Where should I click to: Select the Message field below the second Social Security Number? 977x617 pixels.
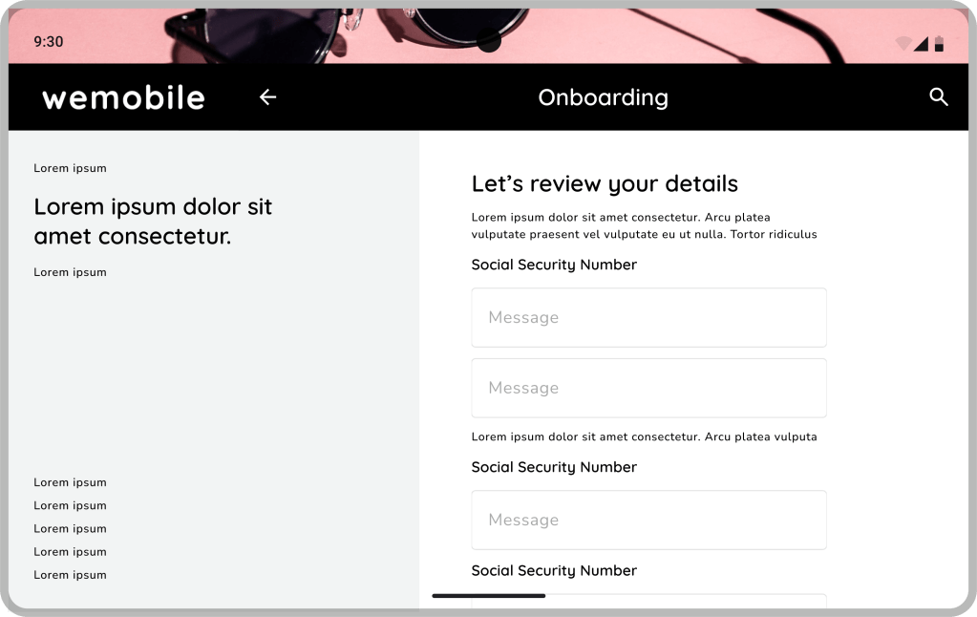tap(648, 520)
